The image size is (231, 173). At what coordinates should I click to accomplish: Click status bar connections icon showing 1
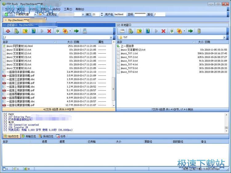point(15,169)
